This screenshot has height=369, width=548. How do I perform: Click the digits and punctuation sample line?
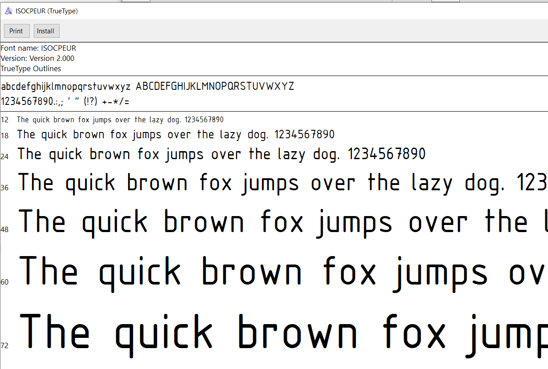click(x=65, y=101)
